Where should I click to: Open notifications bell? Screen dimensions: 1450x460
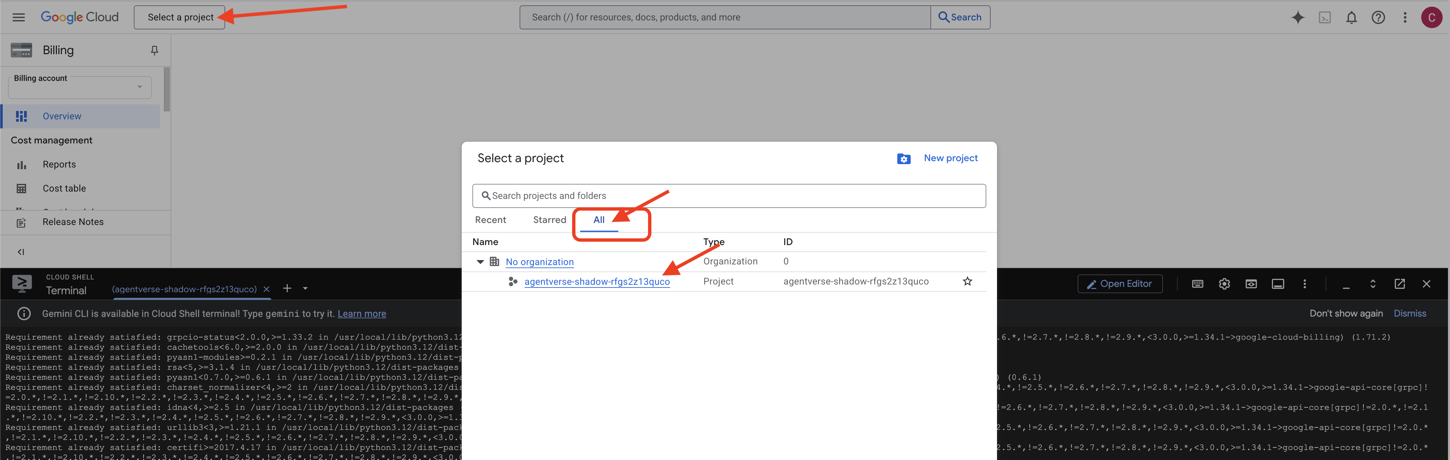point(1351,17)
